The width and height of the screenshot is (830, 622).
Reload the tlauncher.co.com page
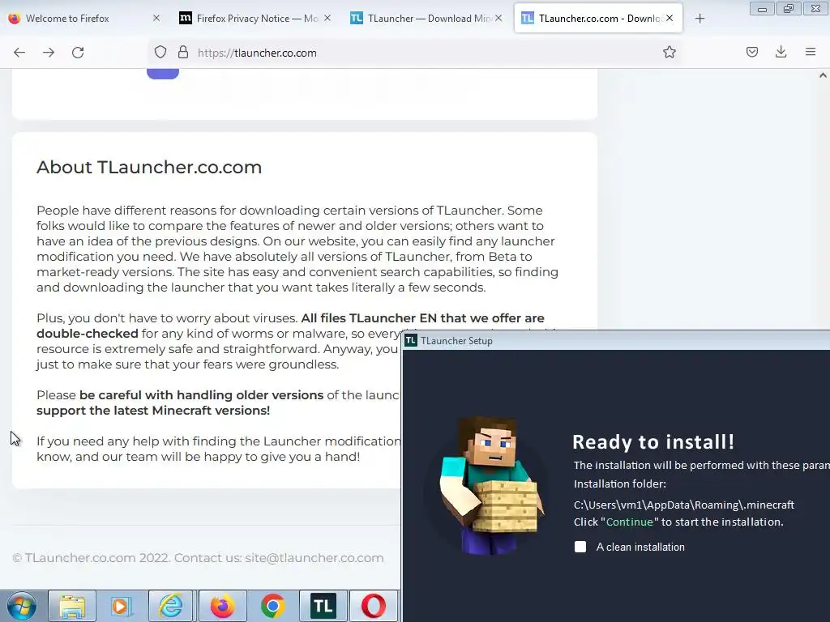tap(78, 53)
